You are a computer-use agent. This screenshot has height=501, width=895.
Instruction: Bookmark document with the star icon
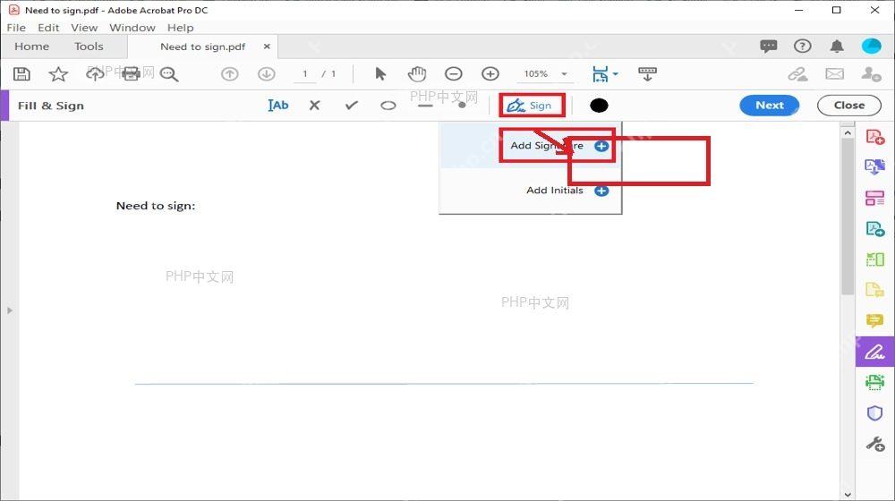click(58, 73)
